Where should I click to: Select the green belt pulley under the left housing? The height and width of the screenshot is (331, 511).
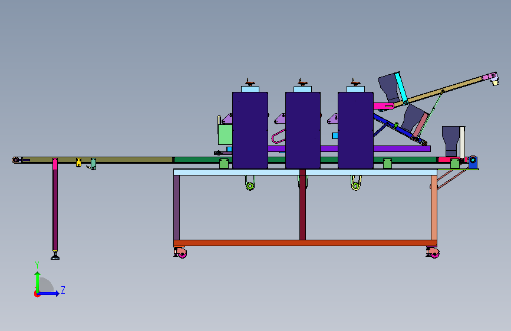pyautogui.click(x=250, y=186)
